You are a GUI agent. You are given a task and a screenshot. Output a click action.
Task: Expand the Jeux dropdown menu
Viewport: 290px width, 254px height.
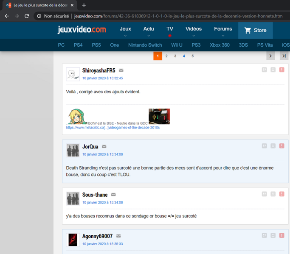(125, 31)
